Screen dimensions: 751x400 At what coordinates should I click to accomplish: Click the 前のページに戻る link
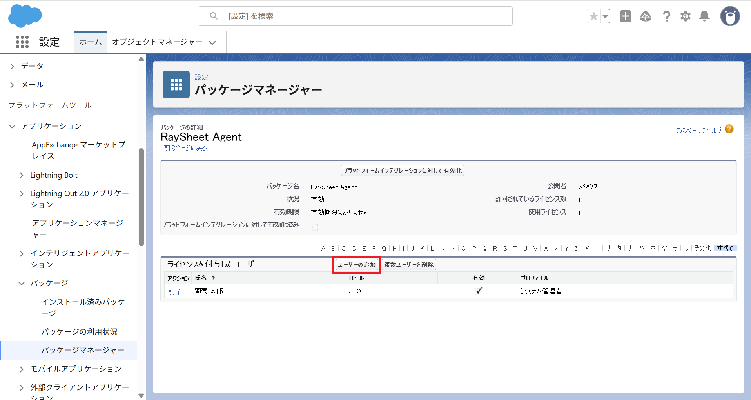click(x=185, y=148)
